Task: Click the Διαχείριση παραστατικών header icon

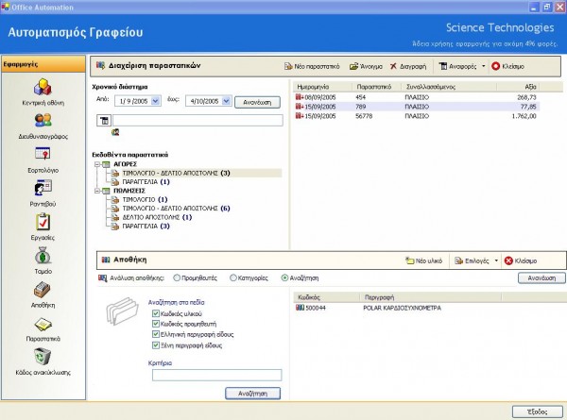Action: click(x=100, y=65)
